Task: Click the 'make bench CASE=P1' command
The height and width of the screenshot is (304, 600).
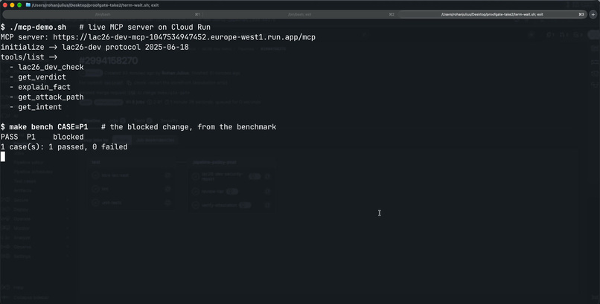Action: pos(48,127)
